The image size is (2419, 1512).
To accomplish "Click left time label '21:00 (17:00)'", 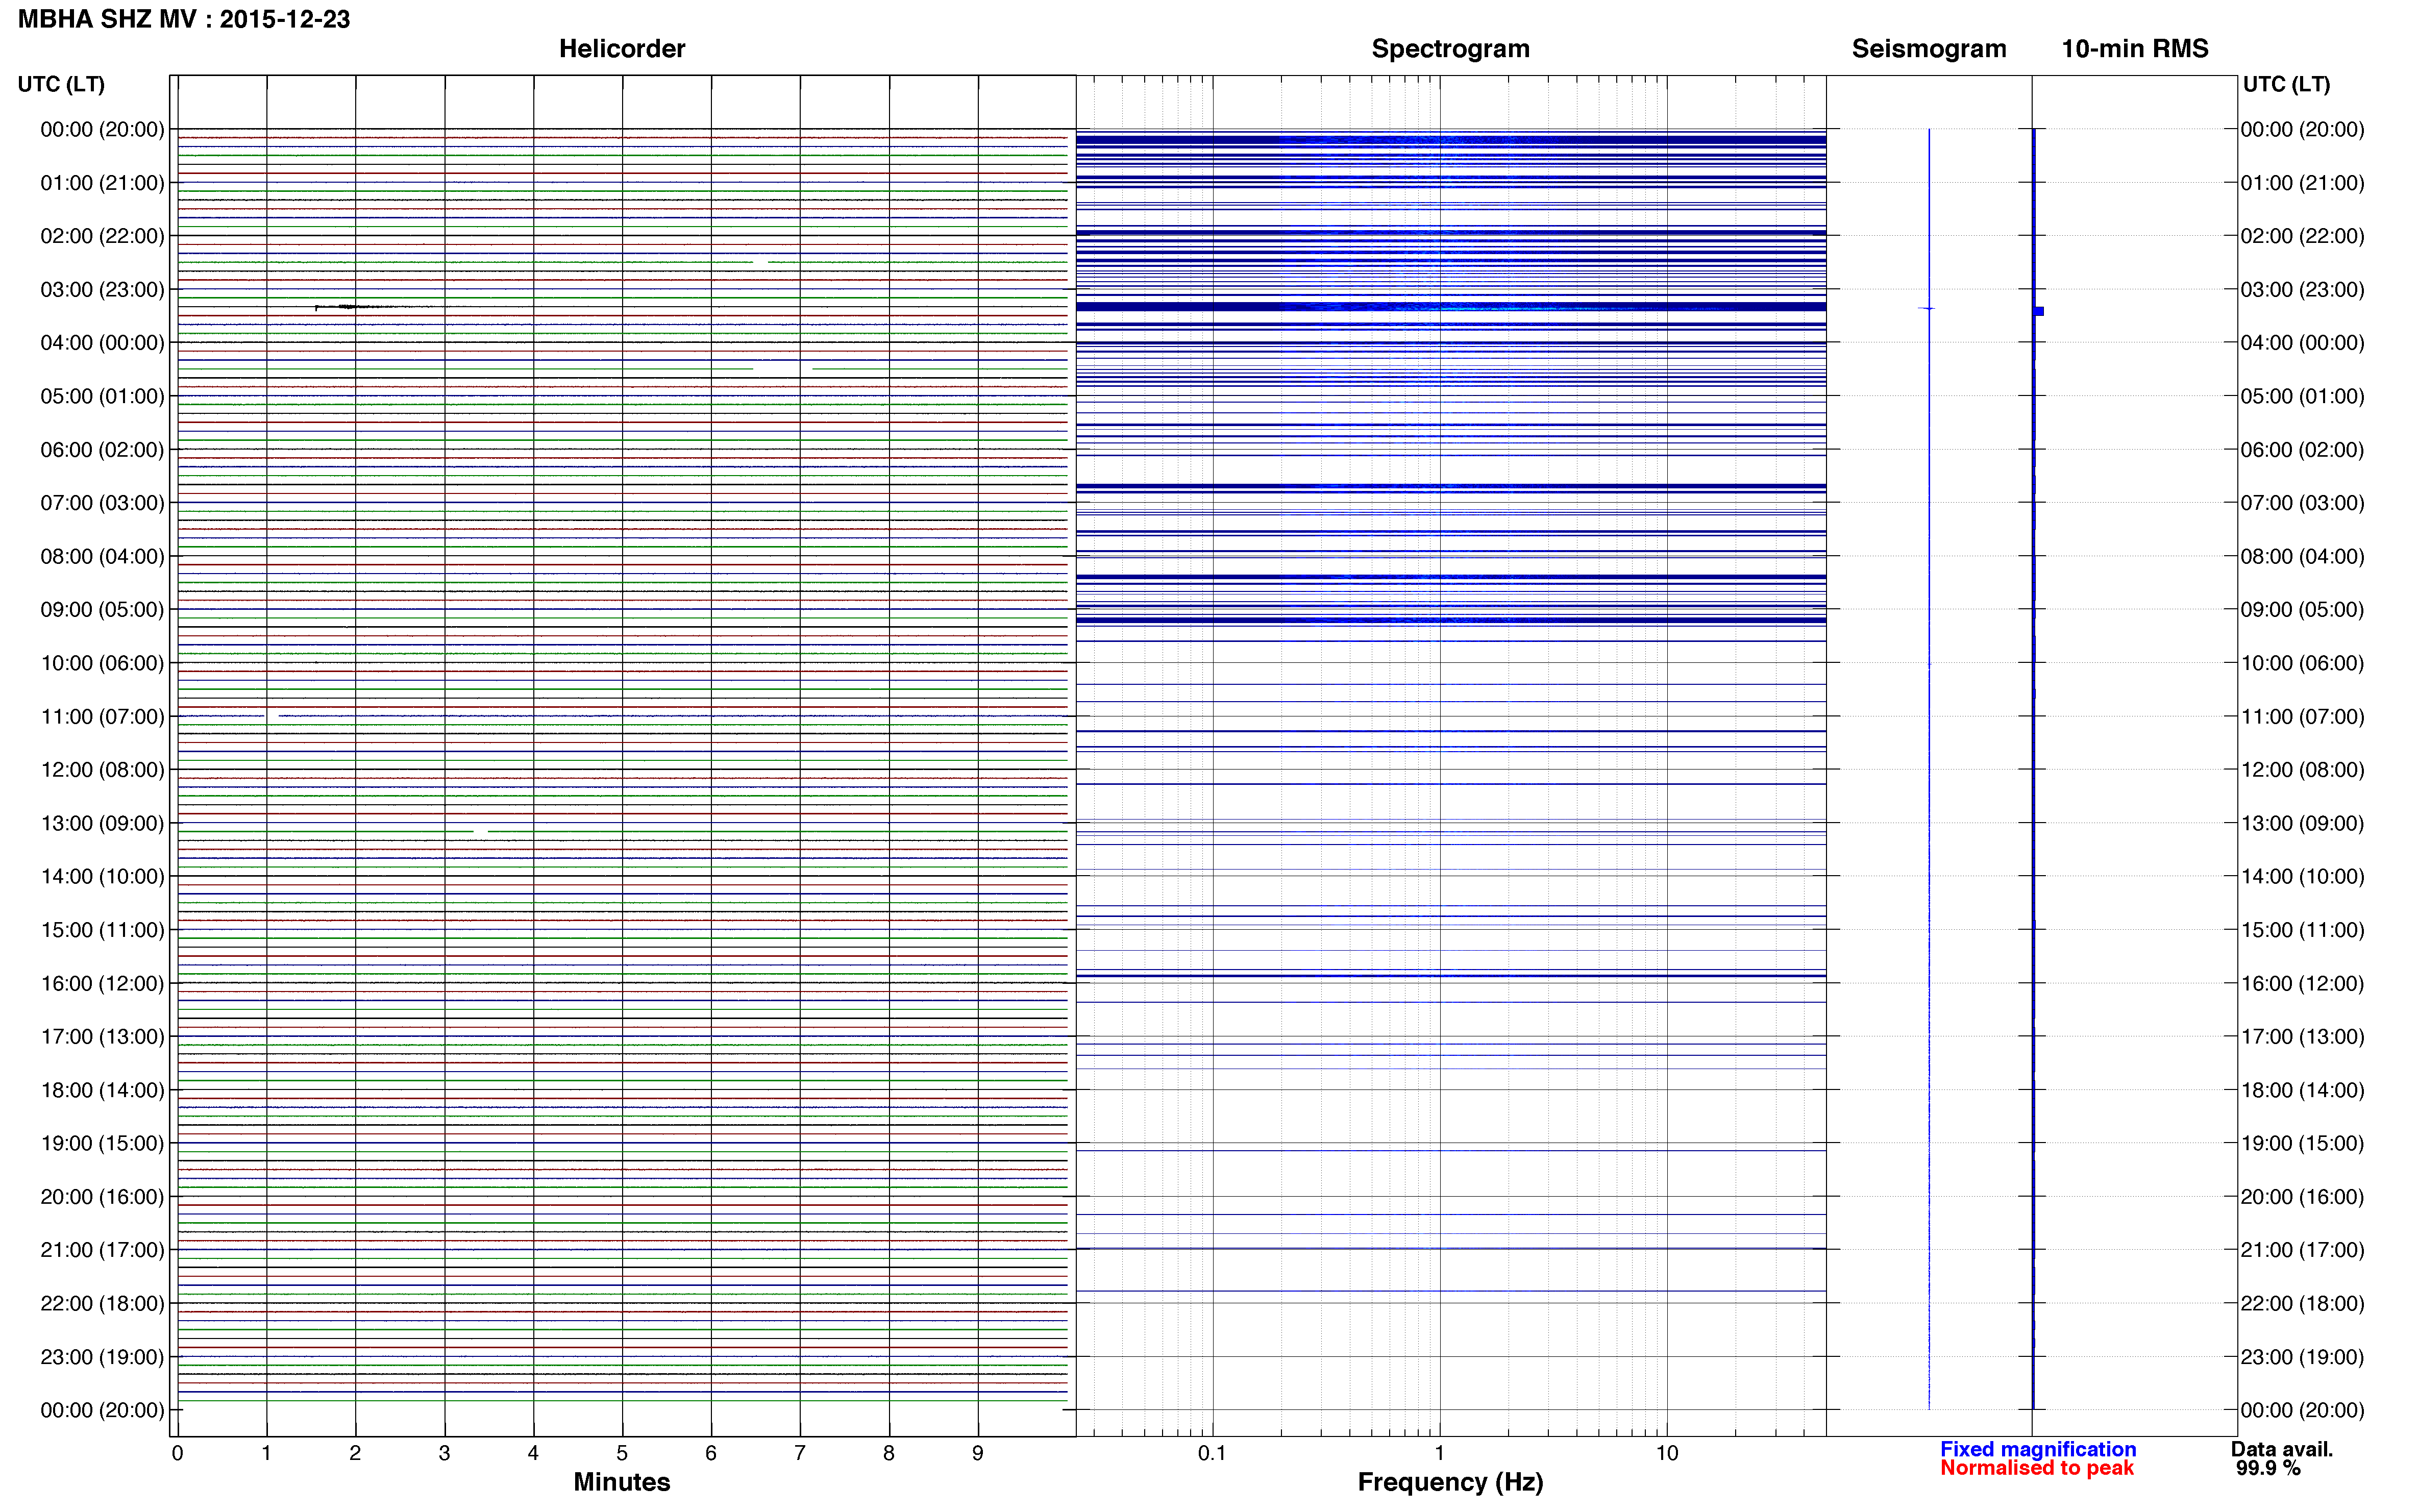I will pos(102,1250).
